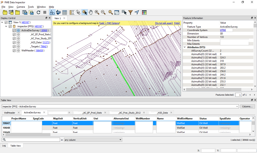
Task: Click the Refresh toolbar icon
Action: [x=39, y=12]
